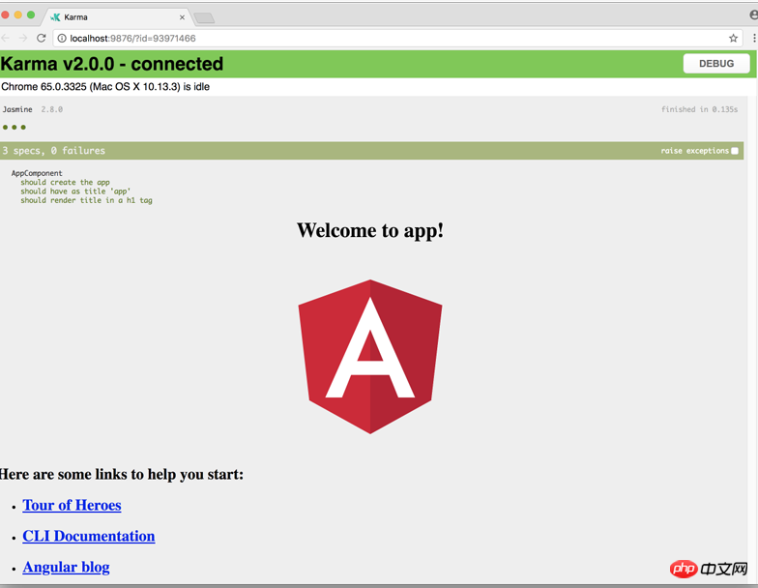Screen dimensions: 758x588
Task: Toggle the raise exceptions checkbox
Action: pos(735,151)
